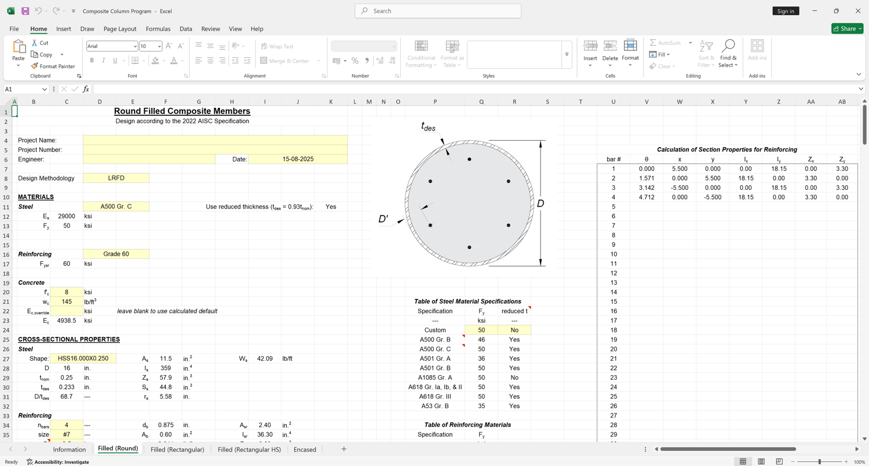Apply comma style number format
Image resolution: width=869 pixels, height=466 pixels.
(367, 61)
